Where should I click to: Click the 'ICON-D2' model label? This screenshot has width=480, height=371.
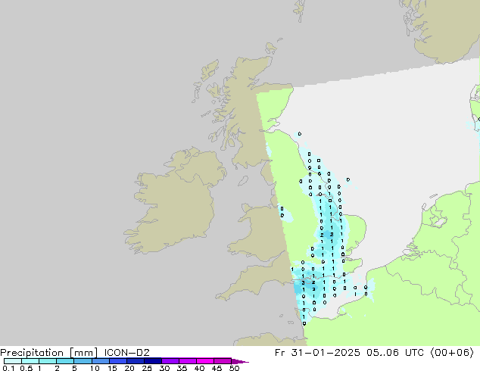[x=126, y=353]
